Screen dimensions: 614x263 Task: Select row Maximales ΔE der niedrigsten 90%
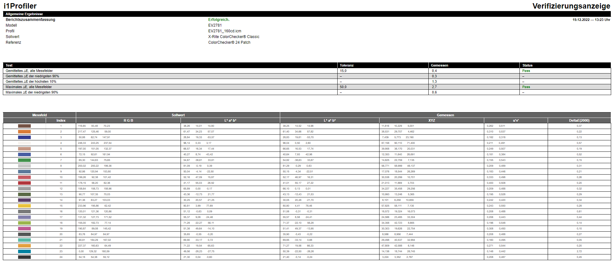point(307,92)
